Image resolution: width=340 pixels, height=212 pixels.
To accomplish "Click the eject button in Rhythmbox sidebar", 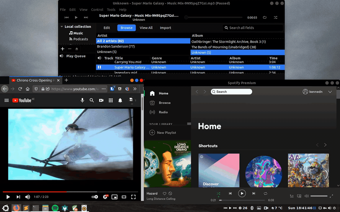I will tap(76, 49).
